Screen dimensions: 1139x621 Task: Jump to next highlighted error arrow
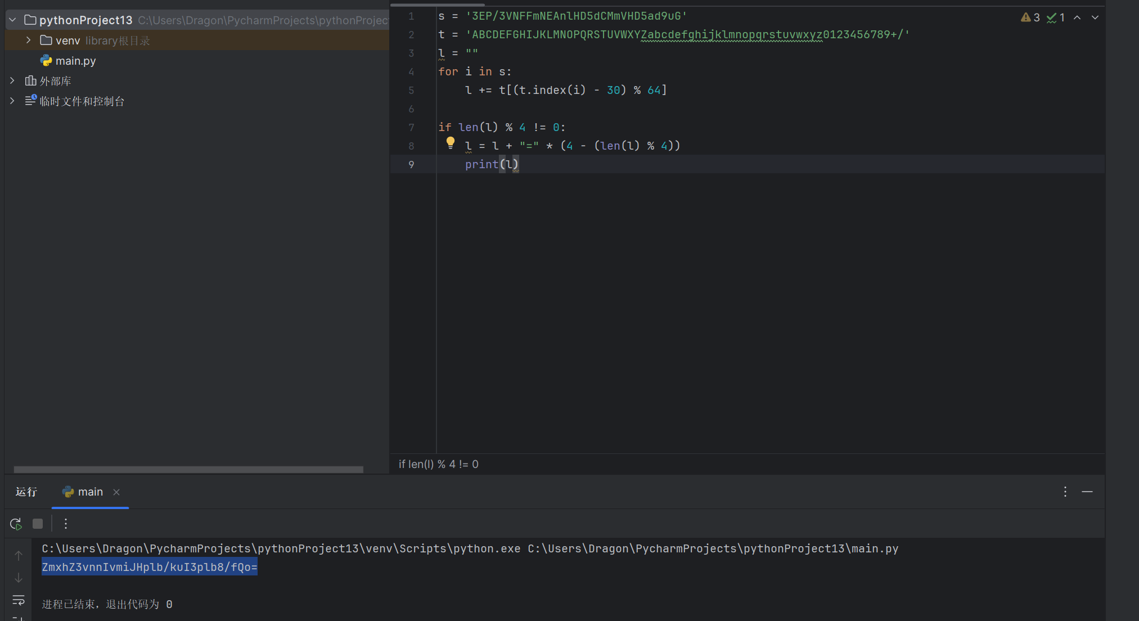click(1095, 17)
